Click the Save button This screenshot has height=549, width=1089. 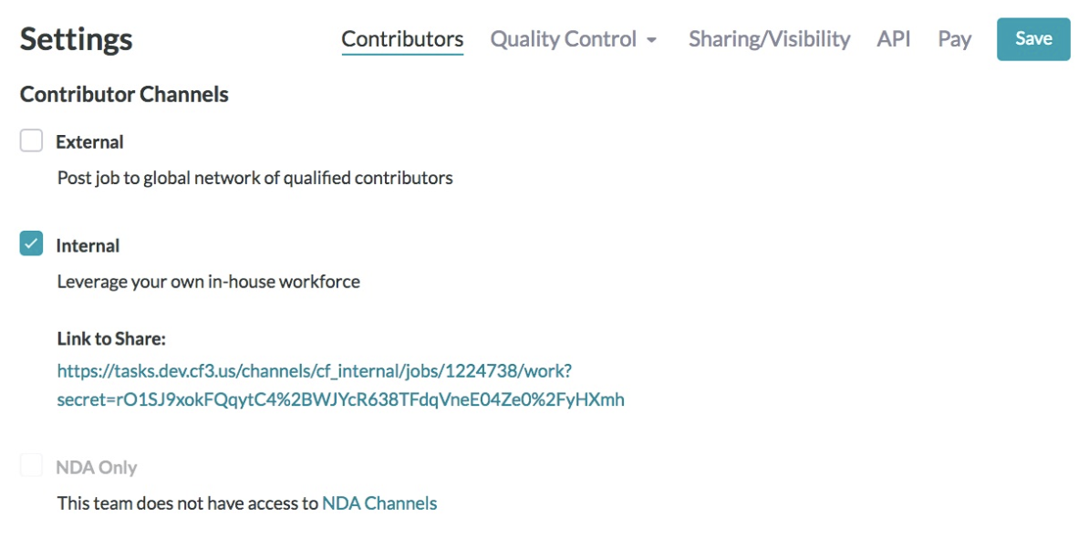click(x=1033, y=39)
